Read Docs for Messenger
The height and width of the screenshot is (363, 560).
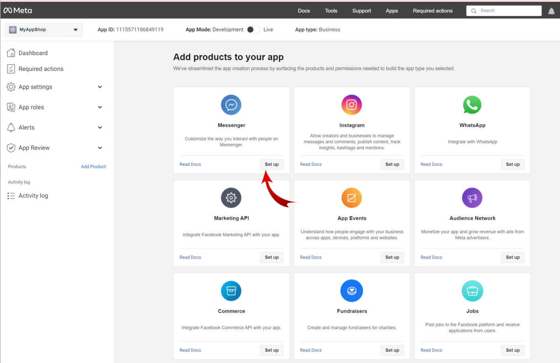[x=190, y=165]
